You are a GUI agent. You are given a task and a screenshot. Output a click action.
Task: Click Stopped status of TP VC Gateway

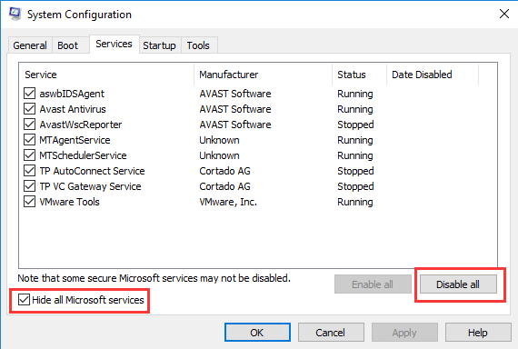(355, 186)
